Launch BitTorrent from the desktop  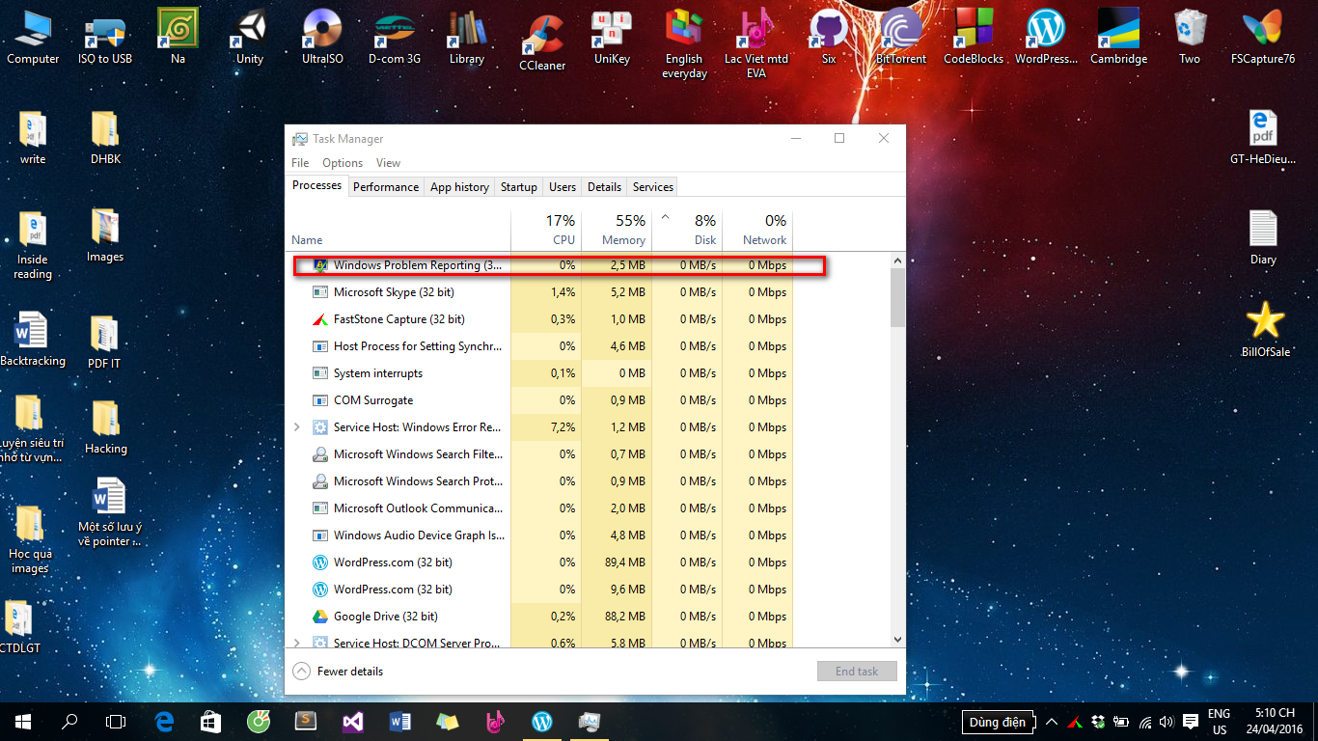click(901, 37)
